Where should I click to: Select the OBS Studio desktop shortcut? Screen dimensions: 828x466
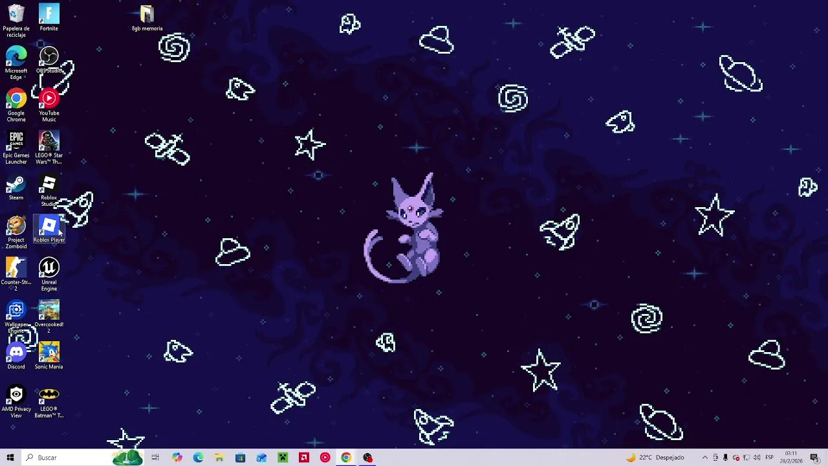tap(49, 60)
